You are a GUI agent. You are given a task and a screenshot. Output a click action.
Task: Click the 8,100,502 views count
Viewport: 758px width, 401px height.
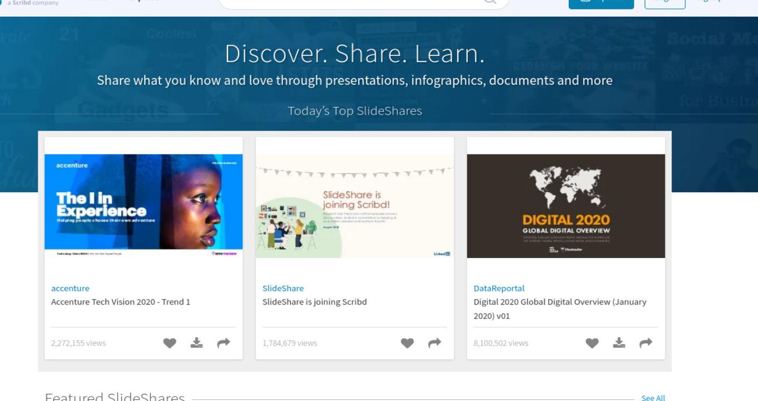point(501,343)
